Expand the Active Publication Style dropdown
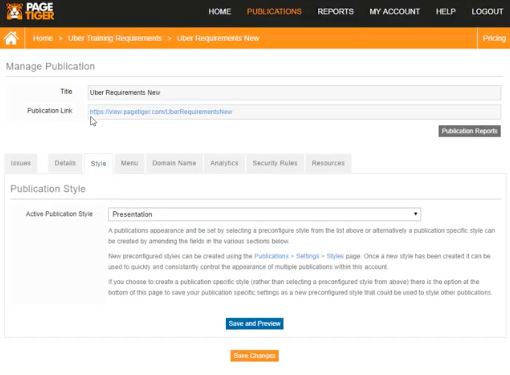This screenshot has height=375, width=510. (x=264, y=214)
